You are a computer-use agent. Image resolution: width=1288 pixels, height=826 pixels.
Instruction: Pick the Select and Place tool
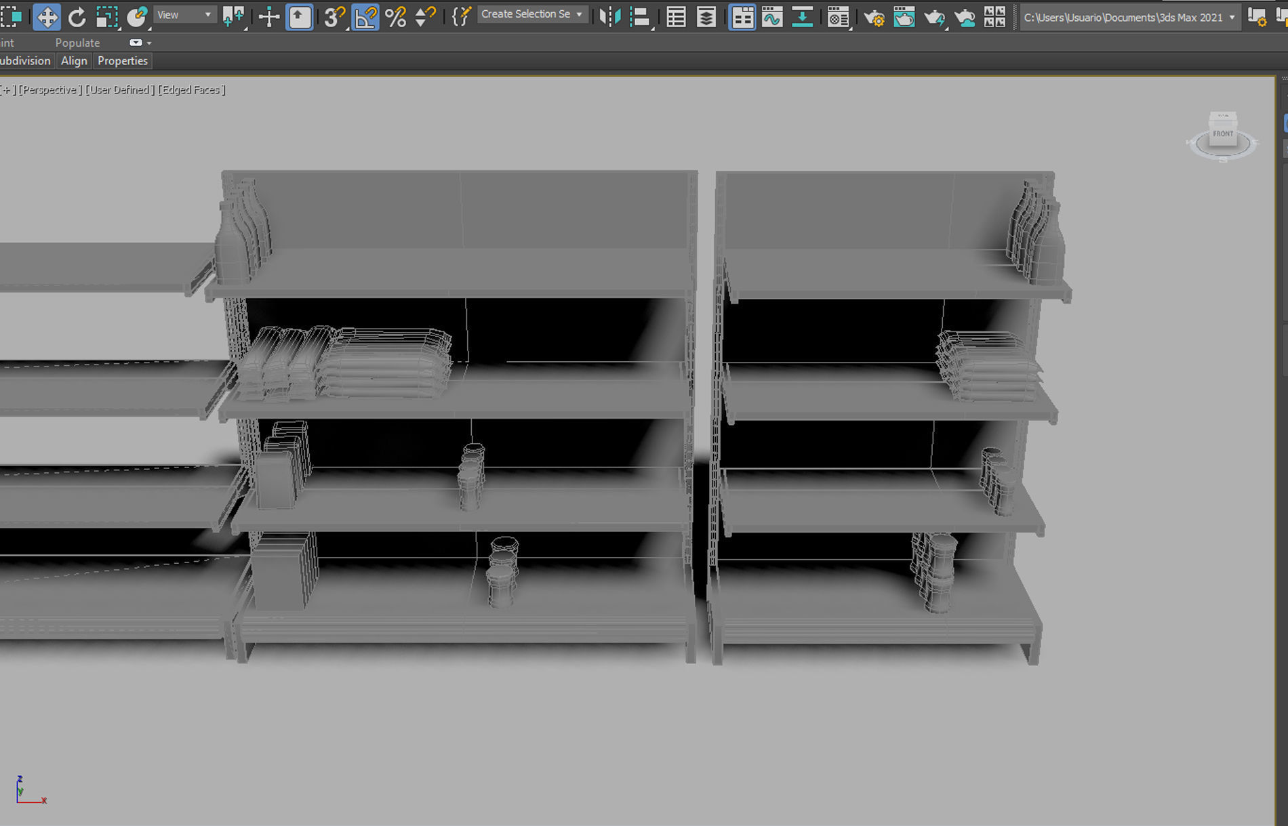click(x=137, y=17)
